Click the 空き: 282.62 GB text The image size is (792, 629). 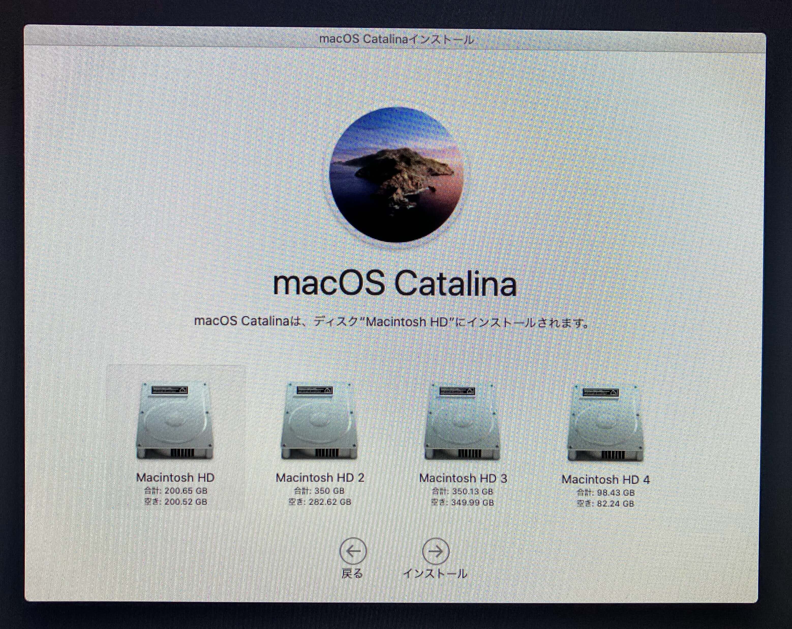[319, 502]
